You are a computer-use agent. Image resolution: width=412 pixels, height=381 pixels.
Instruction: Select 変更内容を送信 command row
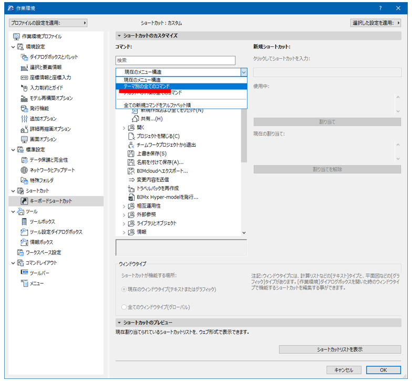click(x=152, y=180)
